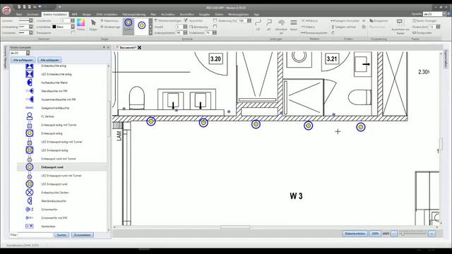Click the Spiegelschrankleuchte list row
Image resolution: width=452 pixels, height=254 pixels.
click(62, 108)
